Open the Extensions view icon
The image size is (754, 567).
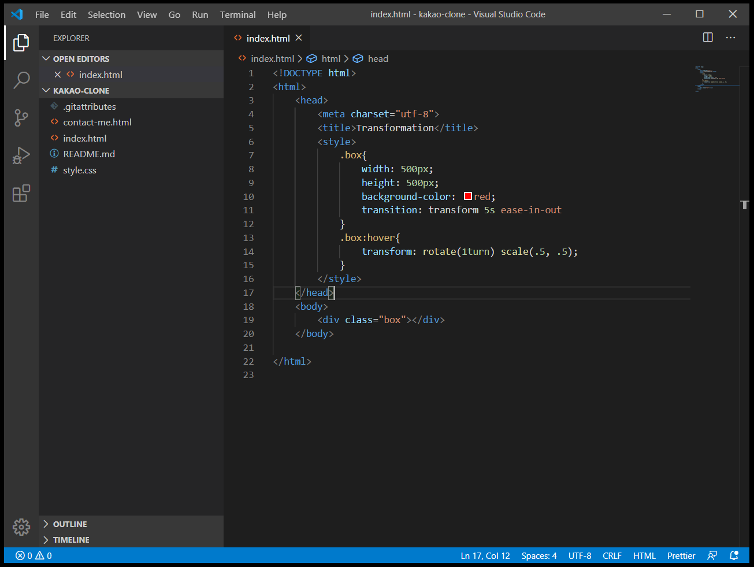pos(21,193)
